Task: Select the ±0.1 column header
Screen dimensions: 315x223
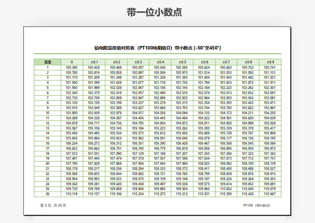Action: coord(94,62)
